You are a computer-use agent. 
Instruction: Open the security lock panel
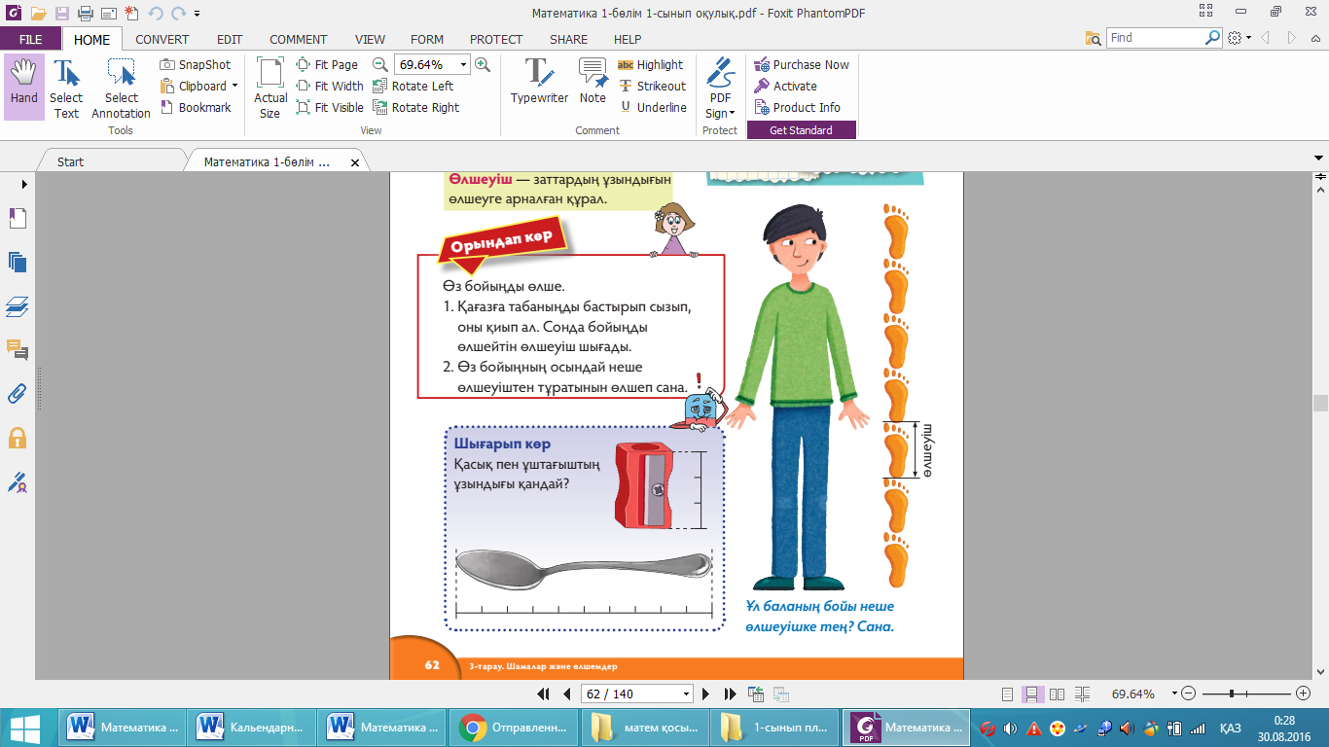click(x=18, y=438)
